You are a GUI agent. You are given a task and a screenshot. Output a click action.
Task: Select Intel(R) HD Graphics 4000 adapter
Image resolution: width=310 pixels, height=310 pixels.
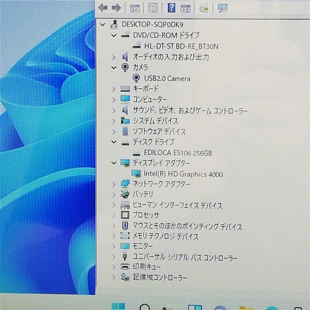tap(183, 174)
